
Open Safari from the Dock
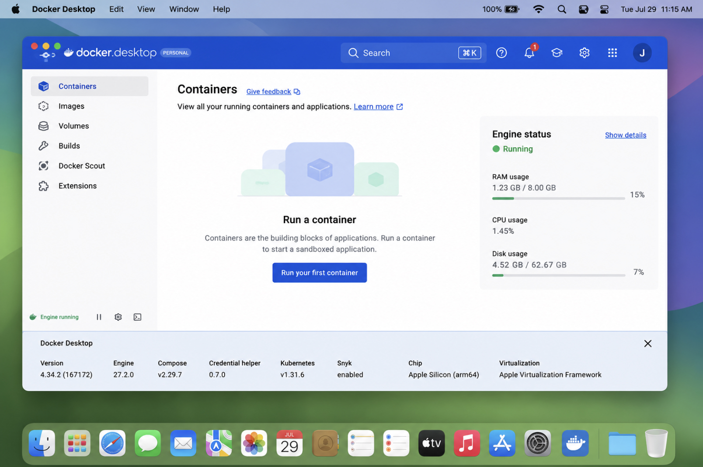point(112,443)
